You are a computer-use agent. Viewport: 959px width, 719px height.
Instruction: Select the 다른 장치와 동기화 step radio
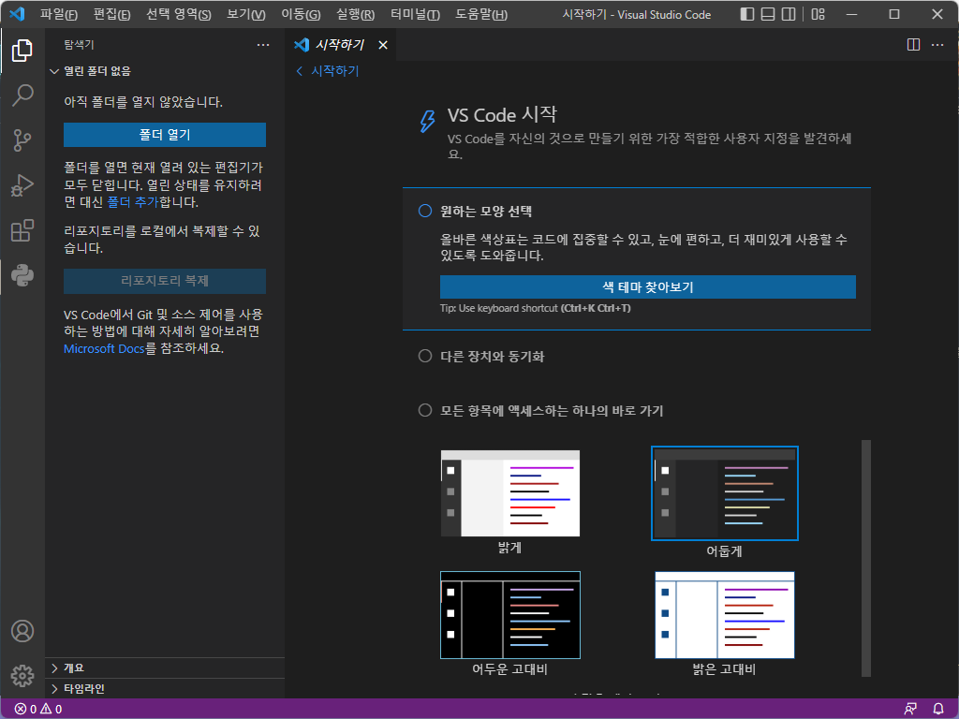pyautogui.click(x=425, y=356)
